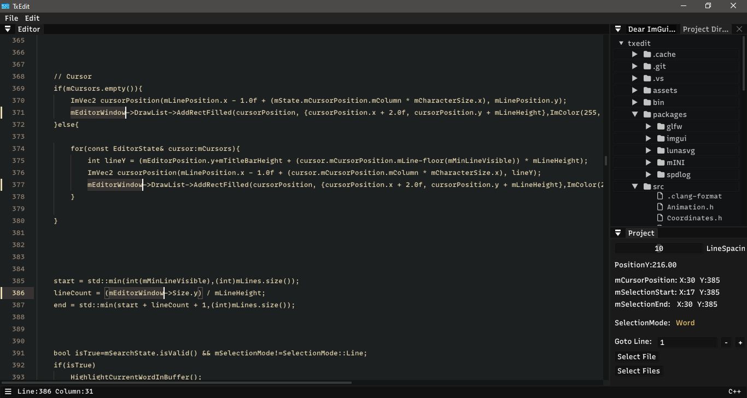The width and height of the screenshot is (747, 398).
Task: Click the Line:386 Column:31 status text
Action: [x=55, y=391]
